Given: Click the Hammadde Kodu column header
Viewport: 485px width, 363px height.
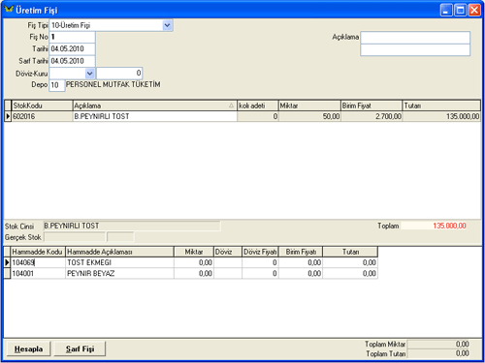Looking at the screenshot, I should 38,252.
